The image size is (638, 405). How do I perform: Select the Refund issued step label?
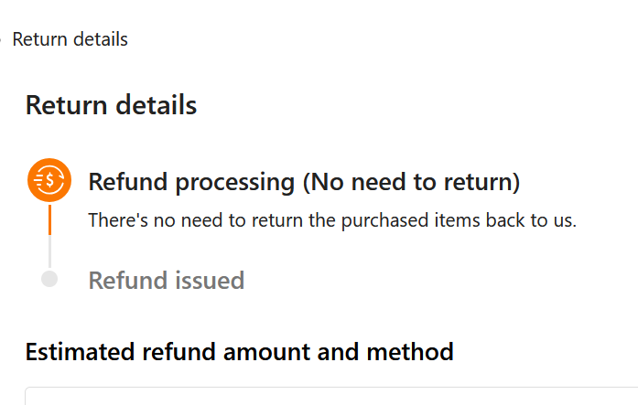[x=167, y=281]
